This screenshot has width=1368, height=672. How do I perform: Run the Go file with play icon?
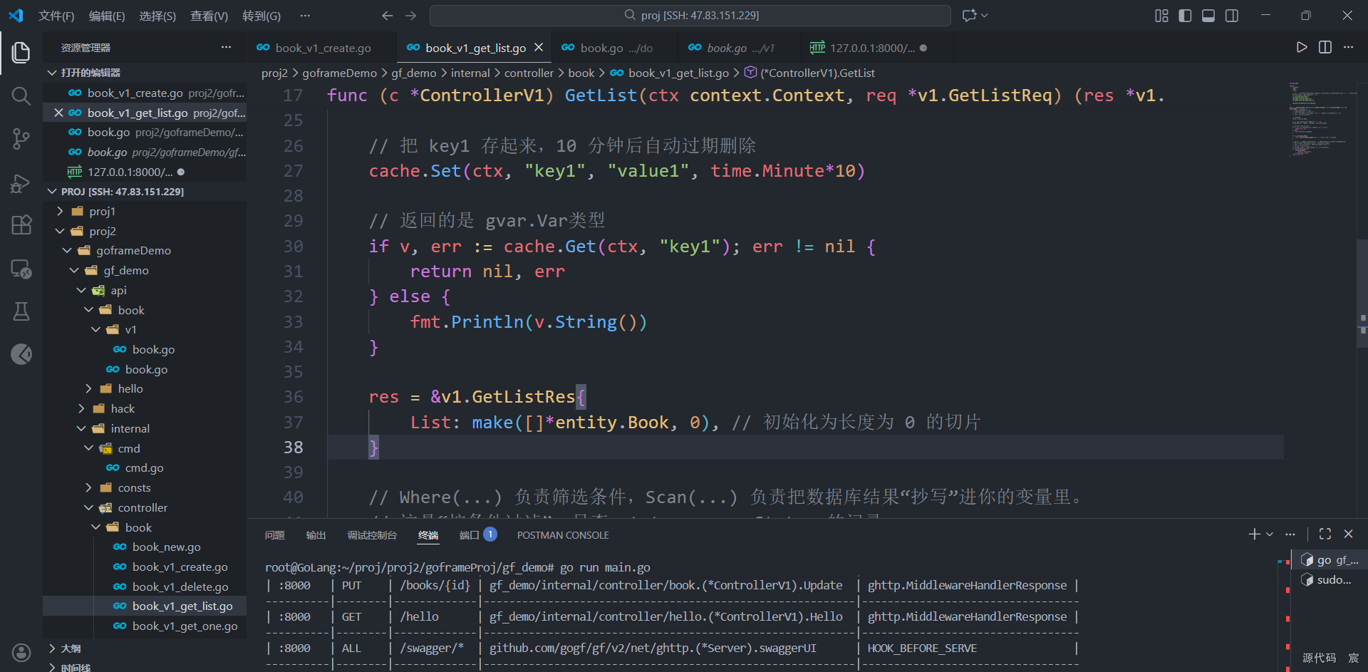(x=1302, y=47)
